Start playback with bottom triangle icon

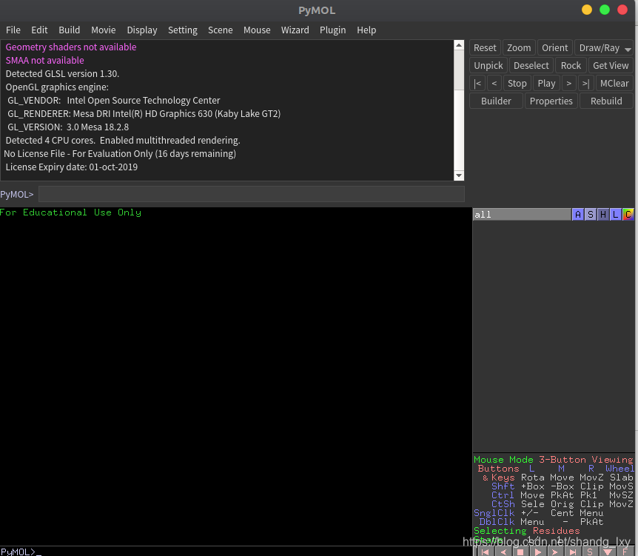(x=537, y=552)
